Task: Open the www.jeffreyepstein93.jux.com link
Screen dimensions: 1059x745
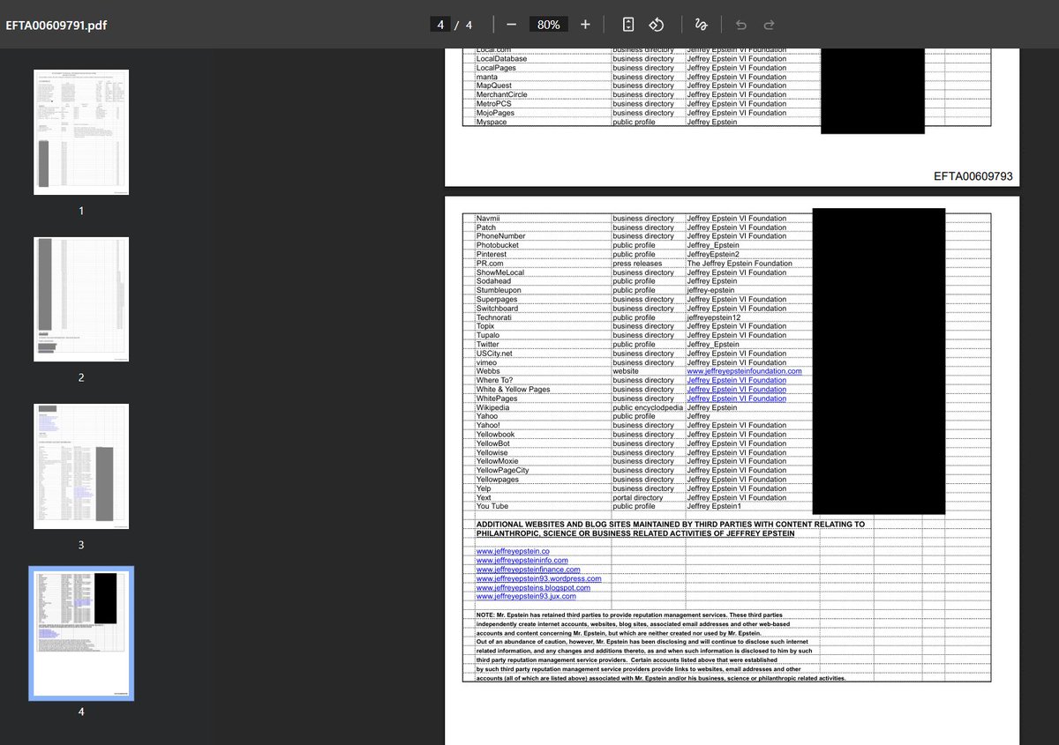Action: coord(525,596)
